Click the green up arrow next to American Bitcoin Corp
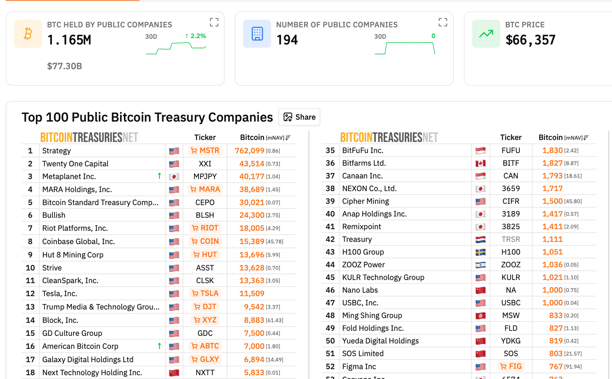The width and height of the screenshot is (612, 379). [159, 346]
